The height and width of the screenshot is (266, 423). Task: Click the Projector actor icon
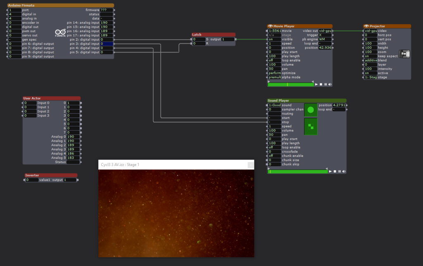point(404,54)
